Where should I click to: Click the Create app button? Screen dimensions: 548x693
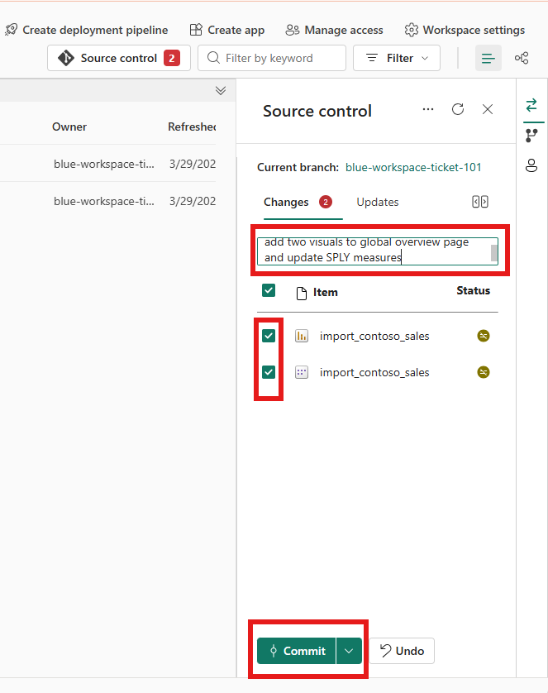pyautogui.click(x=227, y=30)
